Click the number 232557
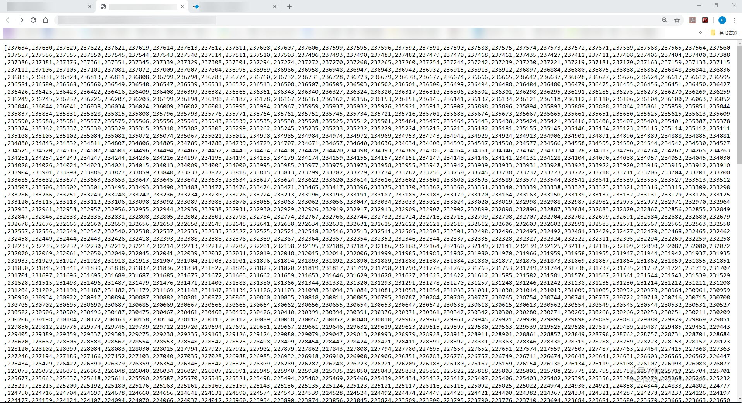 click(18, 231)
